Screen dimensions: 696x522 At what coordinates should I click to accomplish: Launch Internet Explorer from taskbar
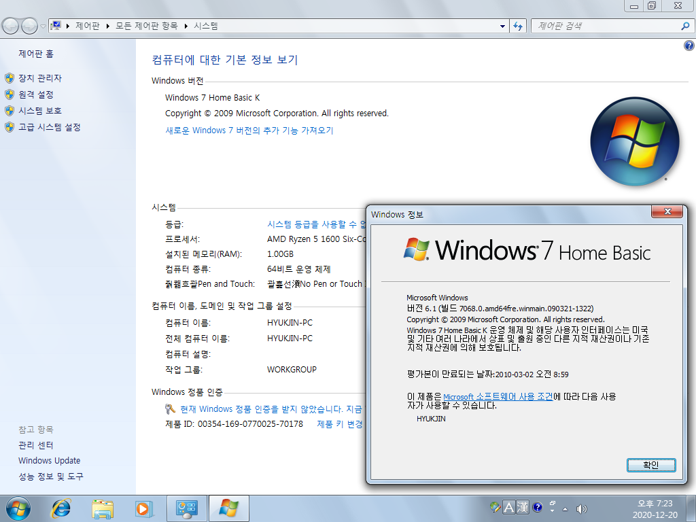pos(60,508)
